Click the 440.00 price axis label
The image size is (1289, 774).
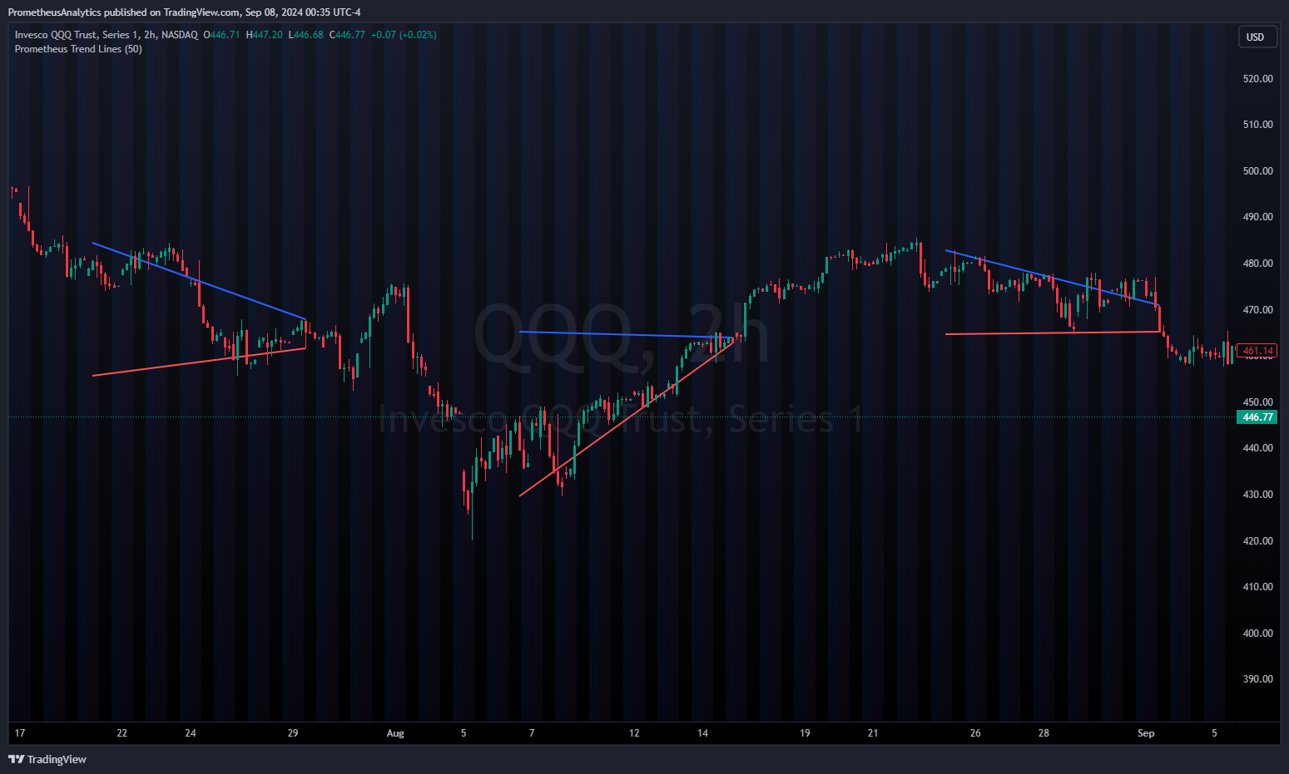(1257, 448)
